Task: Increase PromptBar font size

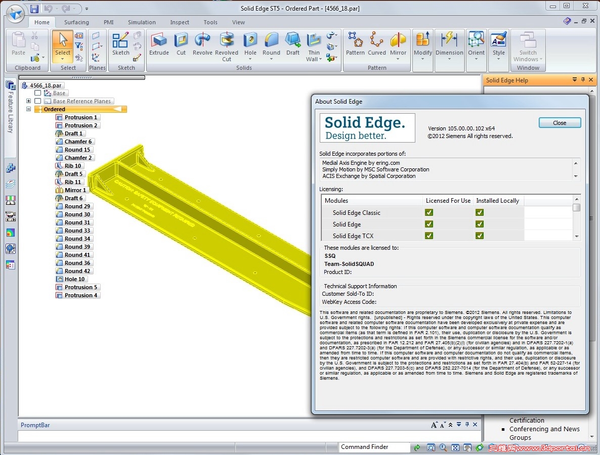Action: (x=434, y=425)
